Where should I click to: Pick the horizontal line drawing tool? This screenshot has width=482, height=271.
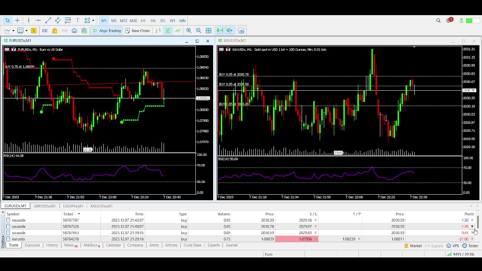pos(38,21)
